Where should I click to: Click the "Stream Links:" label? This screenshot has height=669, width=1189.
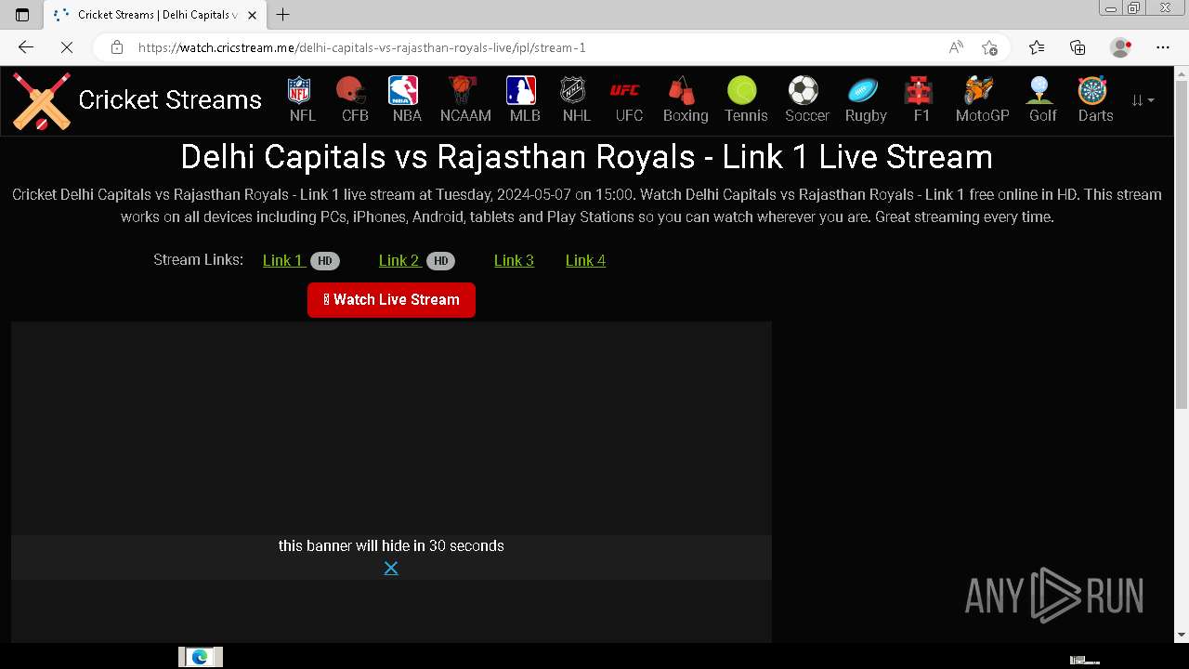click(198, 259)
